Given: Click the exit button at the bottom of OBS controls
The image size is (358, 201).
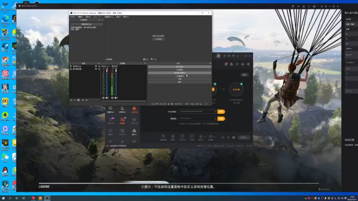Looking at the screenshot, I should pyautogui.click(x=179, y=82).
